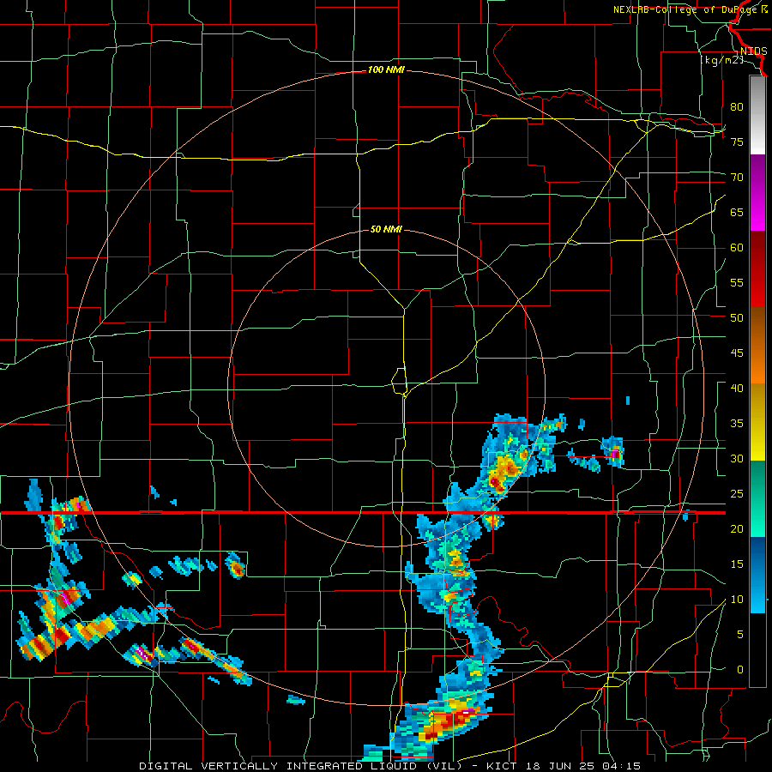This screenshot has width=772, height=772.
Task: Click the "18 JUN 25 04:15" timestamp
Action: tap(582, 766)
